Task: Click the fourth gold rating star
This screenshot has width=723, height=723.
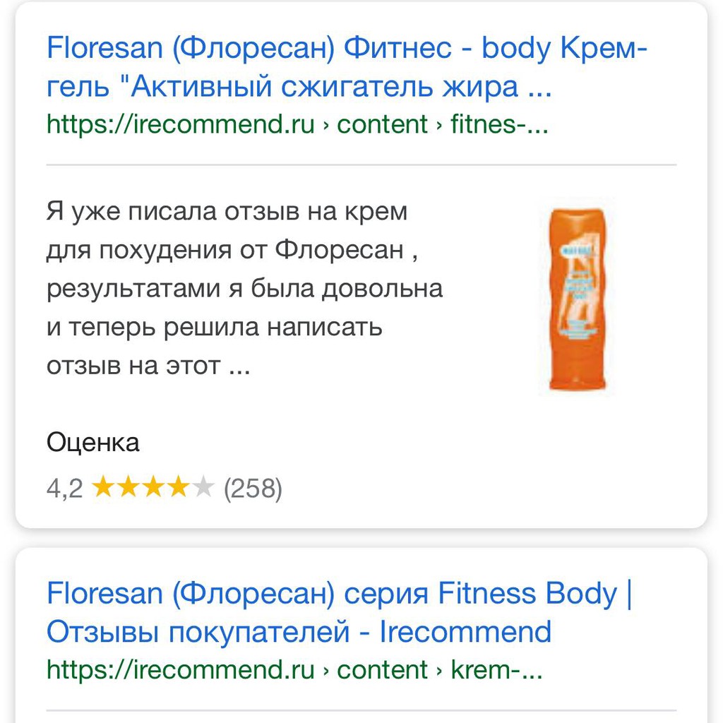Action: click(177, 487)
